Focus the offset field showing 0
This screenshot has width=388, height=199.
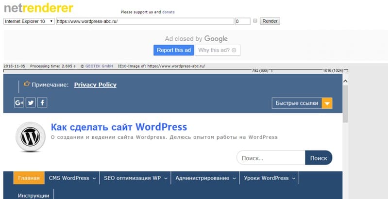(x=242, y=21)
